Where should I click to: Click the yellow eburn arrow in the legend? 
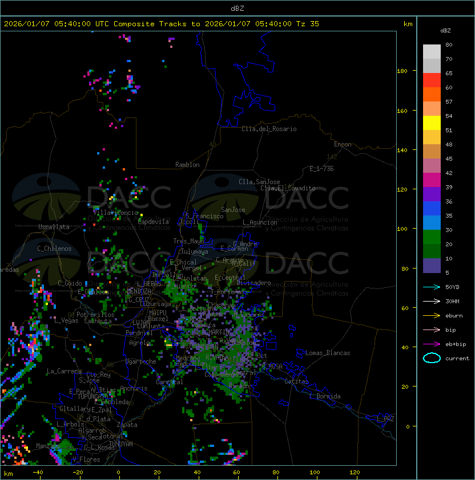click(432, 316)
